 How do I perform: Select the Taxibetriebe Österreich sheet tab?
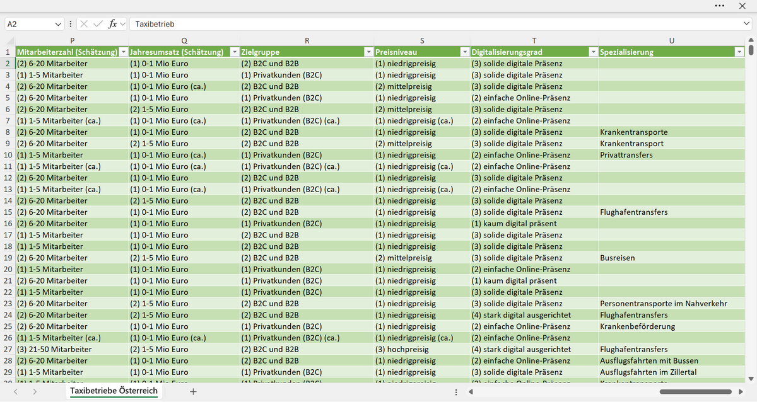[114, 391]
